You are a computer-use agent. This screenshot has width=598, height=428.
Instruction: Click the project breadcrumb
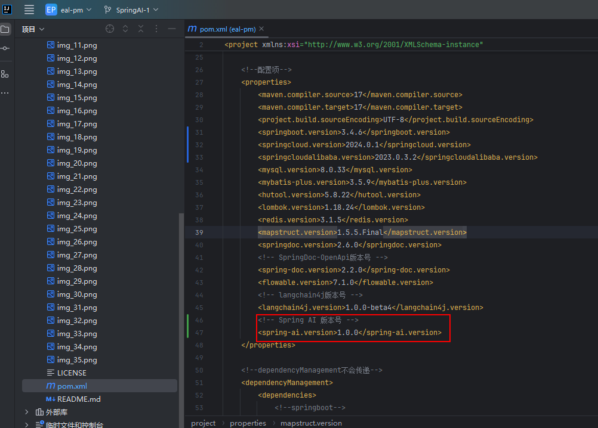(x=204, y=423)
